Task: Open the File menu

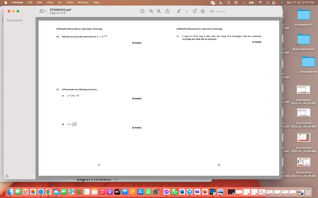Action: [x=30, y=2]
